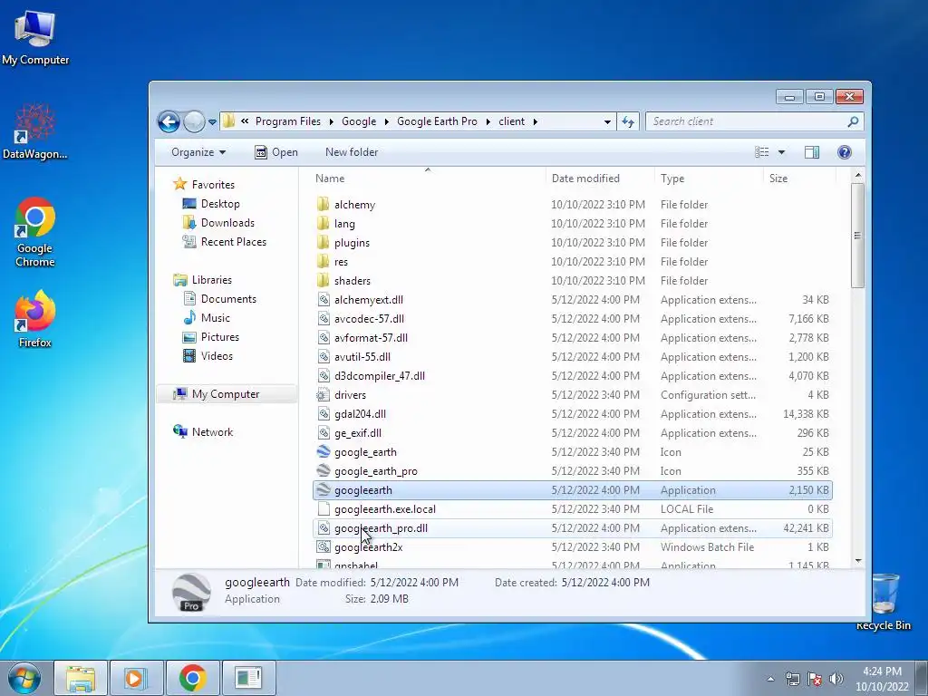
Task: Select the Recycle Bin desktop icon
Action: point(884,602)
